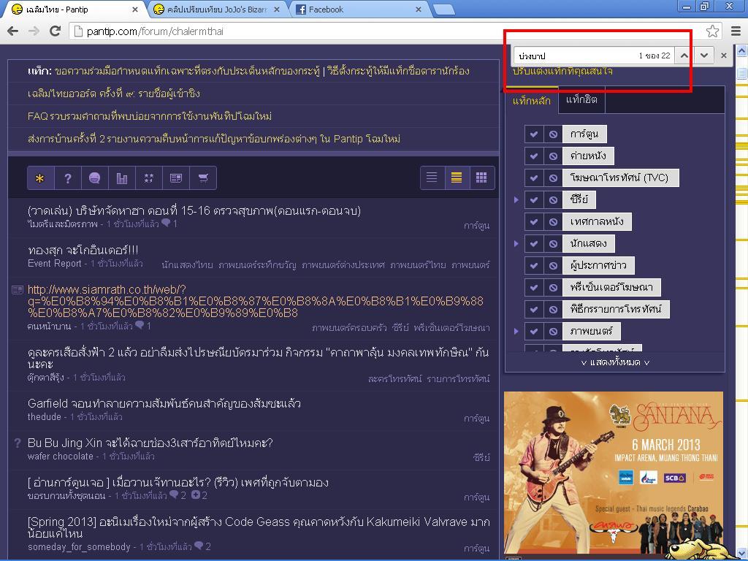The width and height of the screenshot is (748, 561).
Task: Block the ค่ายหนัง tag
Action: [x=553, y=156]
